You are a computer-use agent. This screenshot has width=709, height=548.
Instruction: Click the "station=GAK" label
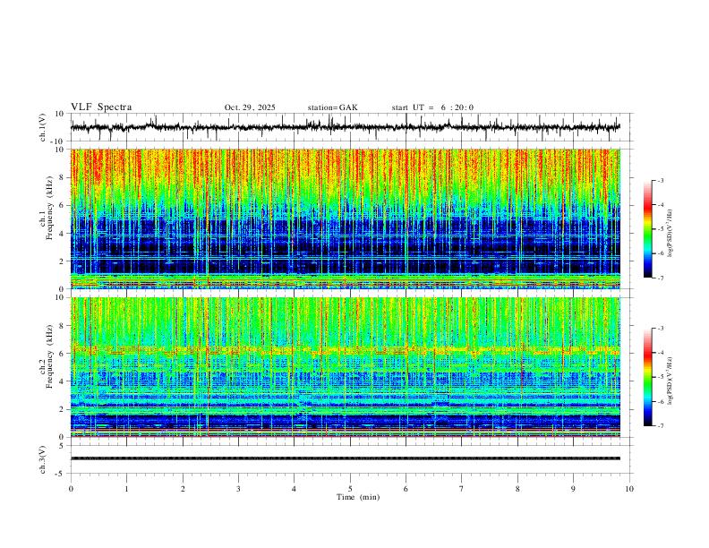(332, 107)
